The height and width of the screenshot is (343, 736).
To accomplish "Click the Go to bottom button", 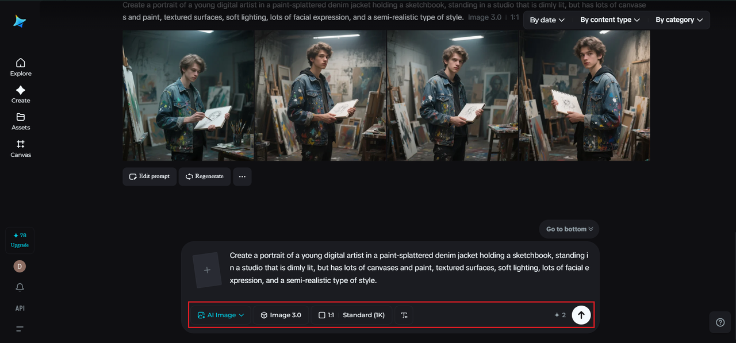I will pyautogui.click(x=569, y=229).
